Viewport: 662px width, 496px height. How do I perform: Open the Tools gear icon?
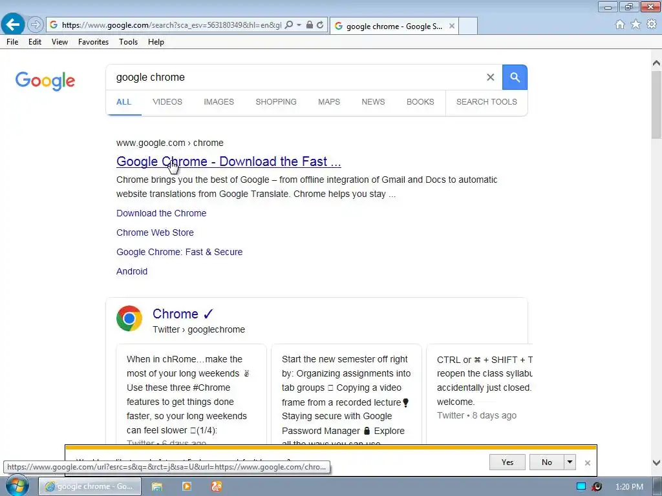(x=652, y=25)
